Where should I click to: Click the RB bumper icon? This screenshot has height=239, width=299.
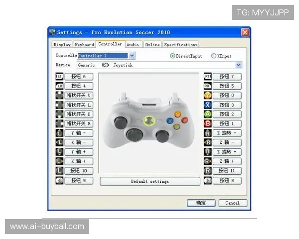tap(208, 86)
